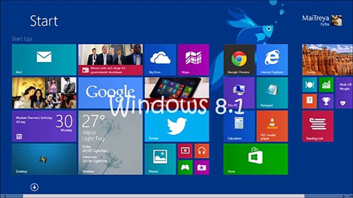
Task: Open the Google search tile
Action: 111,93
